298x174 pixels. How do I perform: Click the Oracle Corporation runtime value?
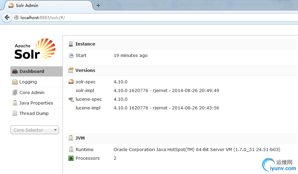pos(197,149)
